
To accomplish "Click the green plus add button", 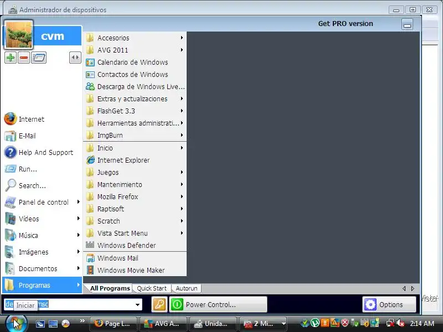I will (11, 58).
